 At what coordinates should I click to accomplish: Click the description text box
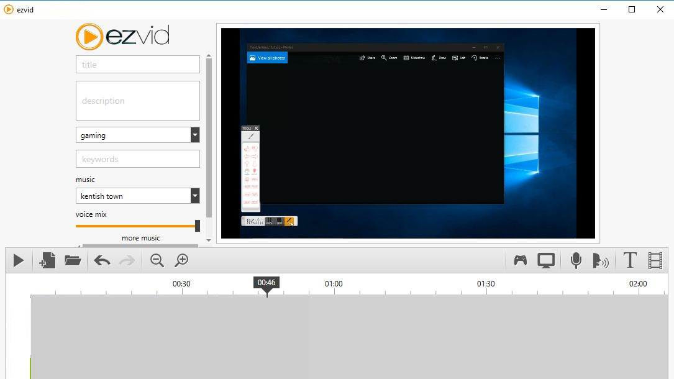(137, 101)
